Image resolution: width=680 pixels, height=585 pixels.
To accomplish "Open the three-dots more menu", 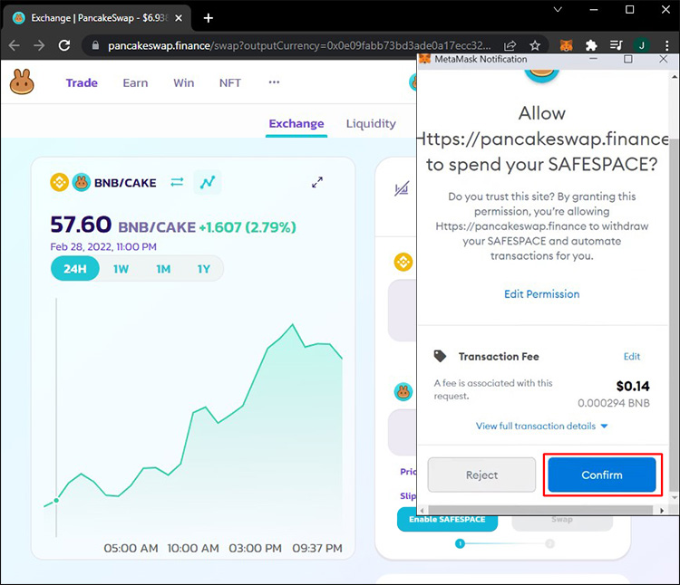I will (274, 82).
